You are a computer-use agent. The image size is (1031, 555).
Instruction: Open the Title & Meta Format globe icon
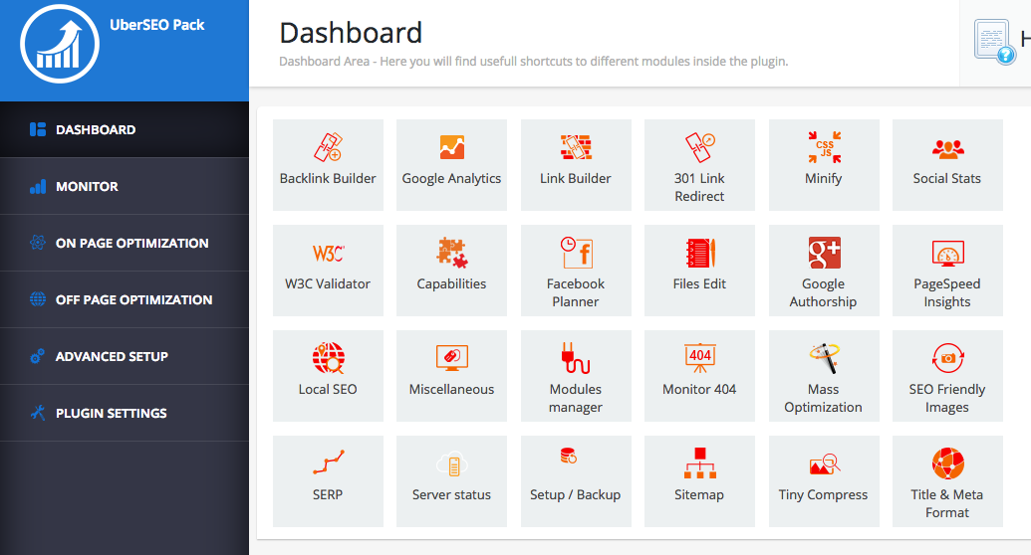(x=947, y=463)
